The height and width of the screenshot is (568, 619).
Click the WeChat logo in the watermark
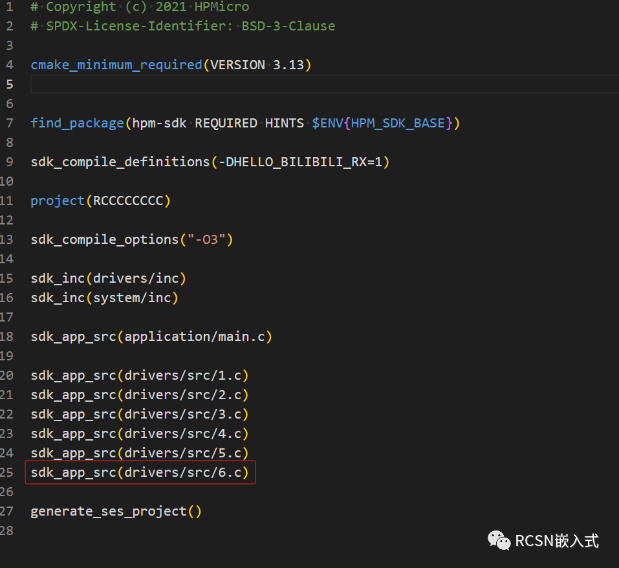click(499, 540)
